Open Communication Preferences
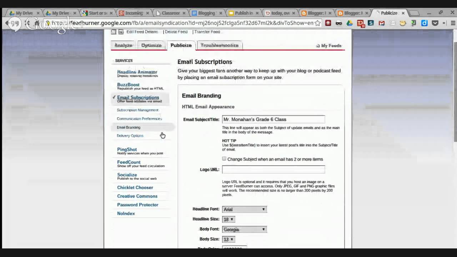The width and height of the screenshot is (457, 257). coord(139,119)
